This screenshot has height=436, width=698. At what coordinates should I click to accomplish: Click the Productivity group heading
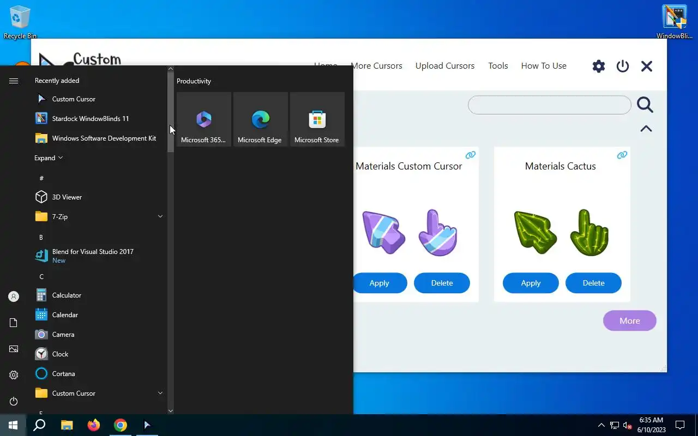[x=194, y=81]
